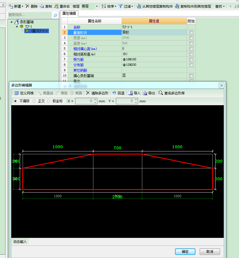The height and width of the screenshot is (258, 239).
Task: Open the 排序 dropdown arrow
Action: pyautogui.click(x=116, y=7)
